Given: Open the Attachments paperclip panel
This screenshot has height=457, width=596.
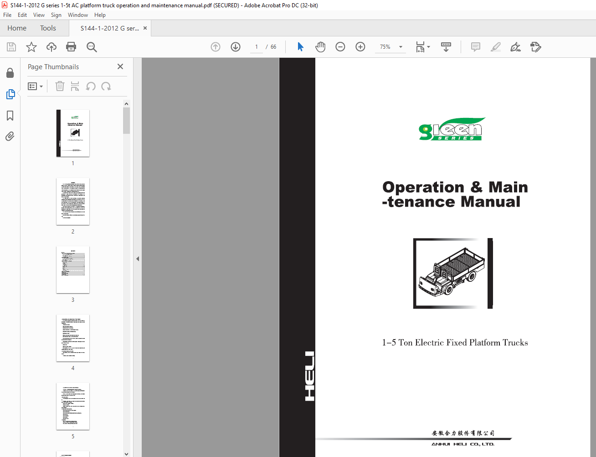Looking at the screenshot, I should click(10, 137).
